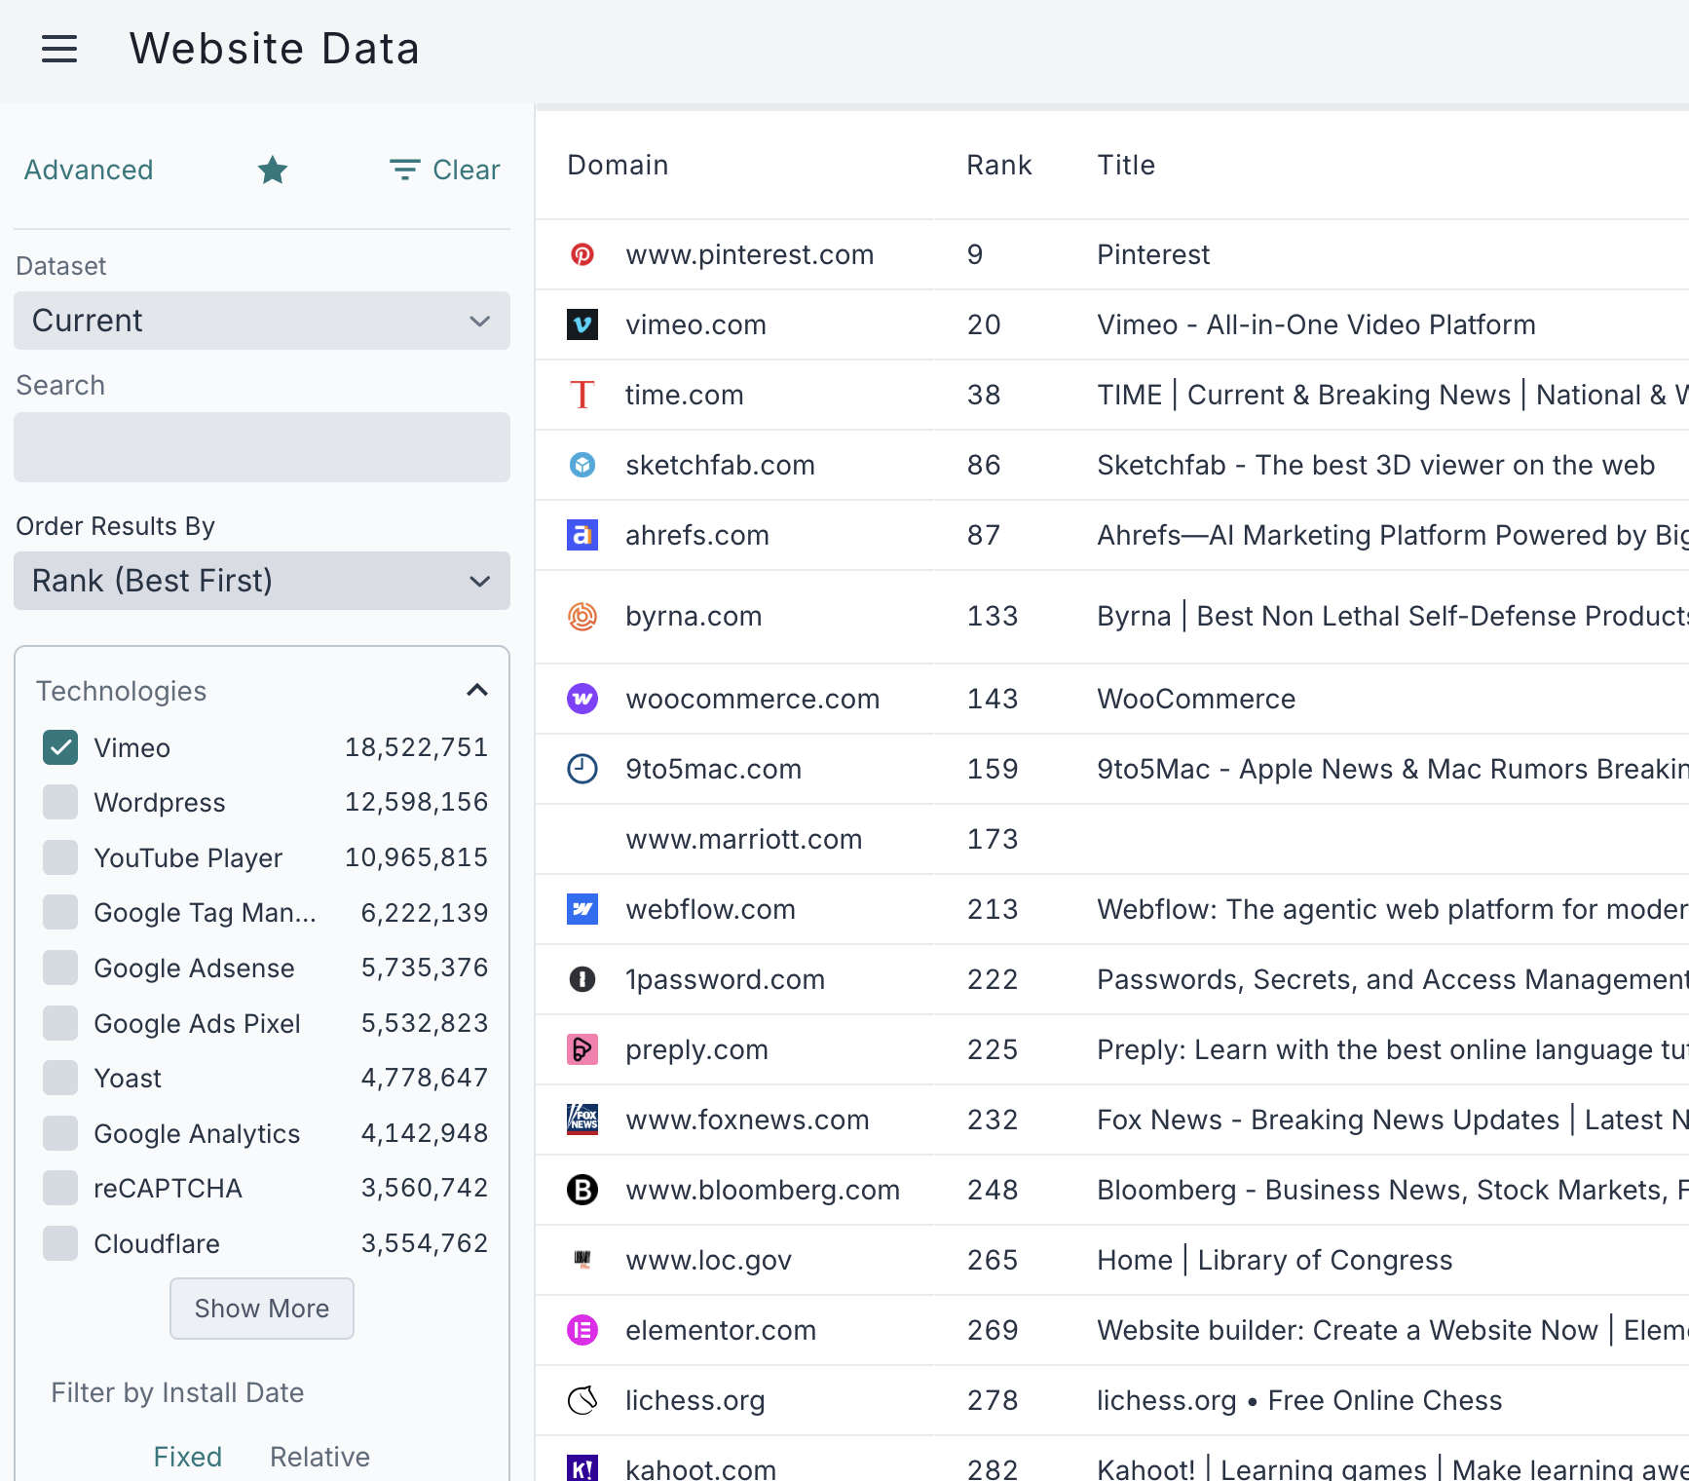
Task: Click the Byrna orange spiral icon
Action: (x=582, y=616)
